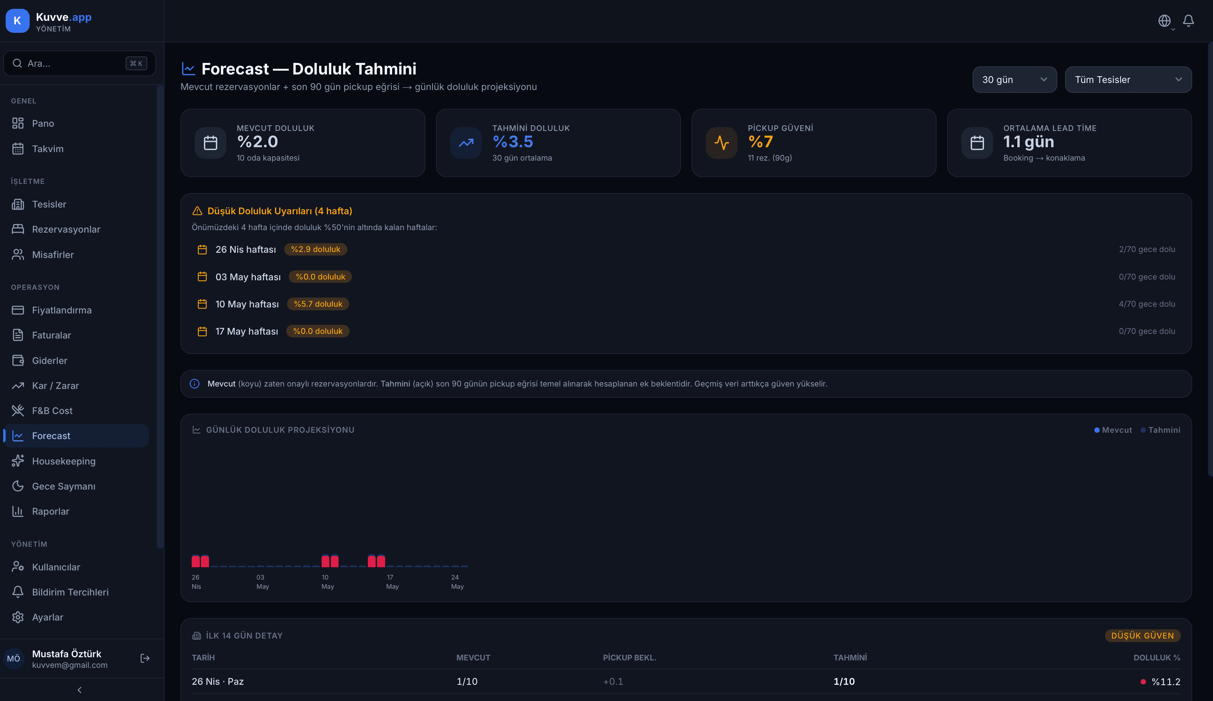Click the Raporlar bar chart icon
The height and width of the screenshot is (701, 1213).
coord(18,511)
